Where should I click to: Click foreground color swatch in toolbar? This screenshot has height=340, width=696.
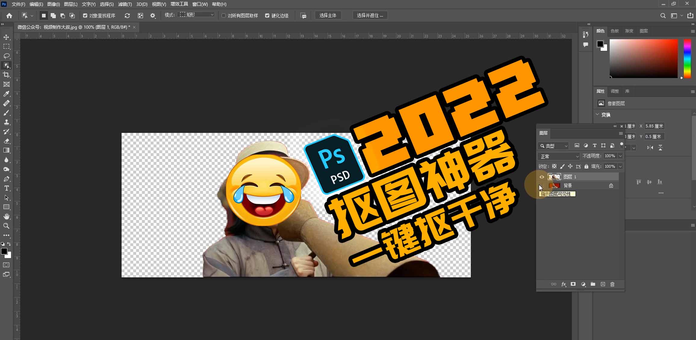coord(4,251)
